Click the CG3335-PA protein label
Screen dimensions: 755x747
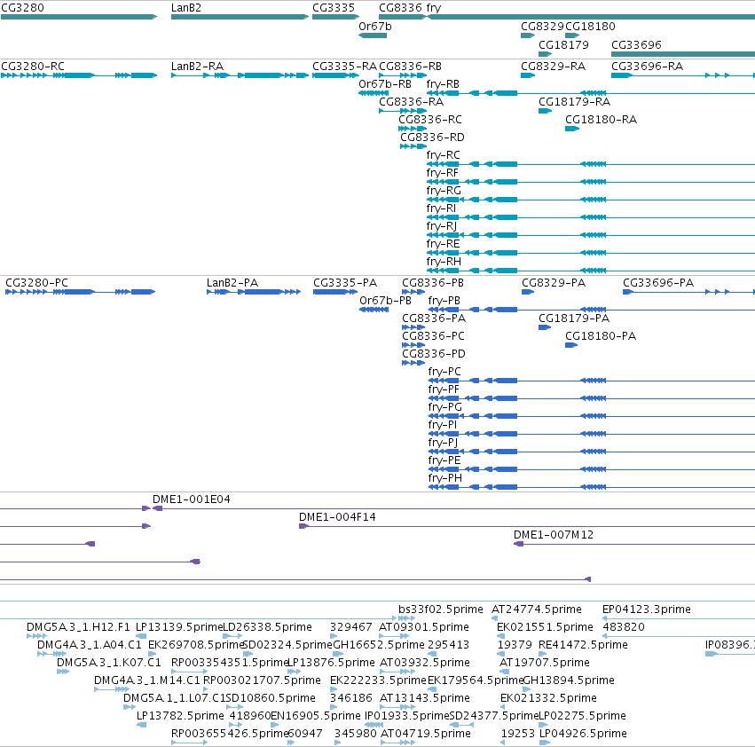point(345,283)
